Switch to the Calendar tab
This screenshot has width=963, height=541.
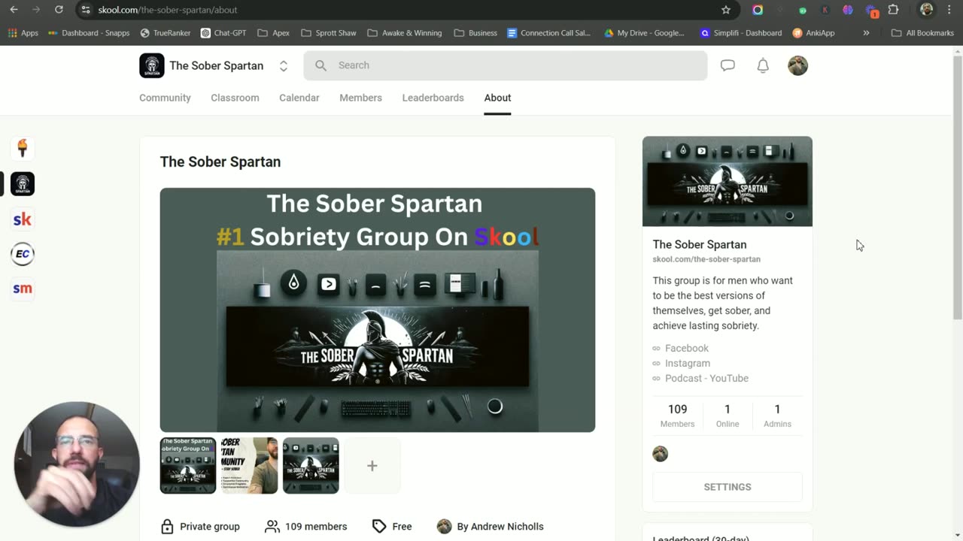tap(299, 98)
